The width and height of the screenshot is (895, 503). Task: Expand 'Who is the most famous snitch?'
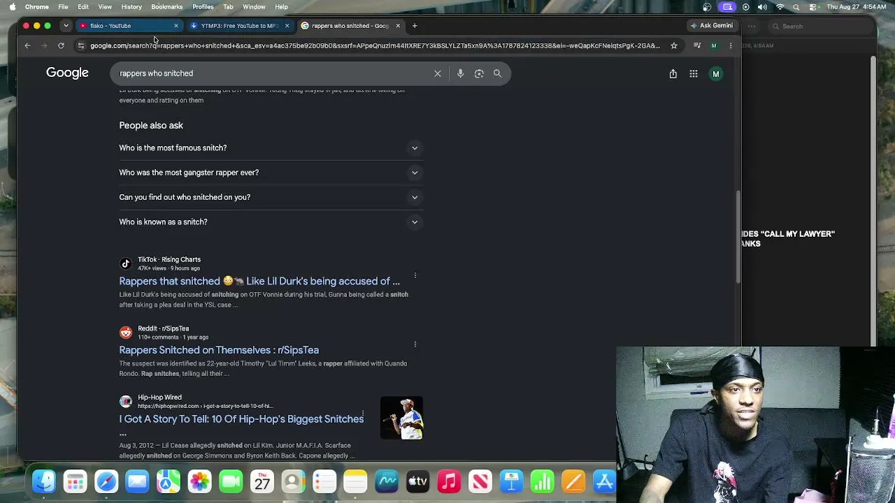[x=271, y=148]
